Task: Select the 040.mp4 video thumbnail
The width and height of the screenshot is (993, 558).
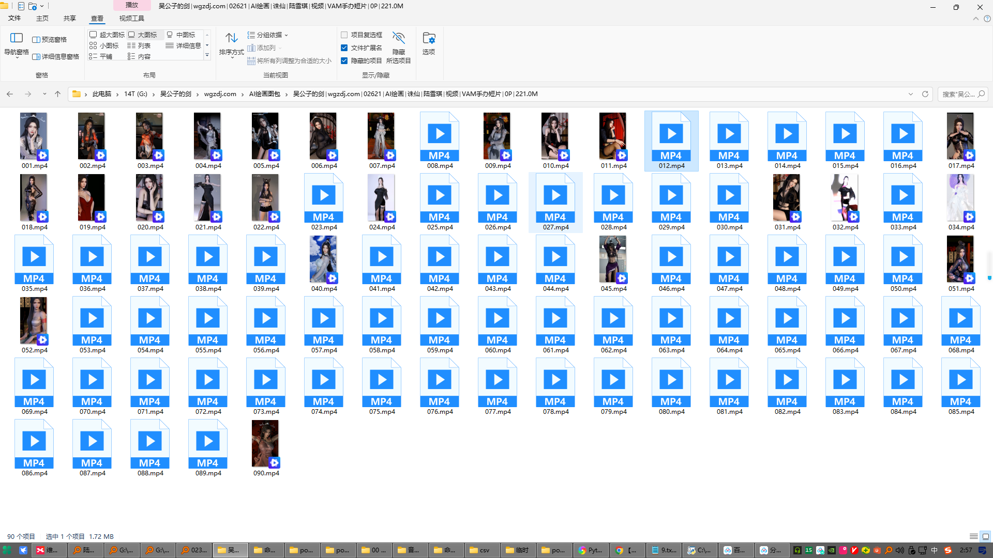Action: (x=323, y=259)
